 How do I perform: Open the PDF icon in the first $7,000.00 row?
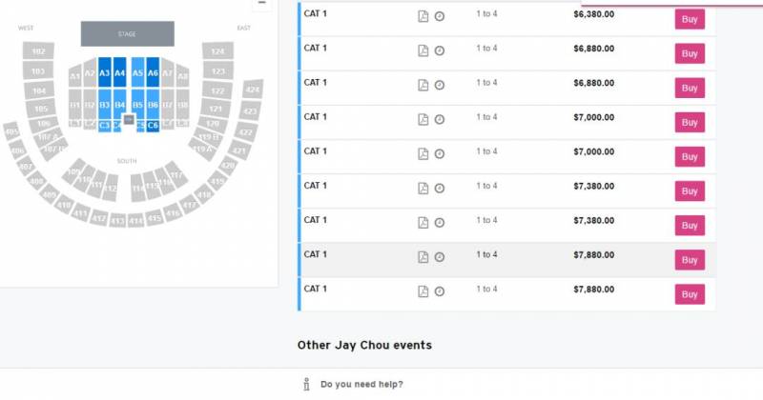pyautogui.click(x=423, y=119)
